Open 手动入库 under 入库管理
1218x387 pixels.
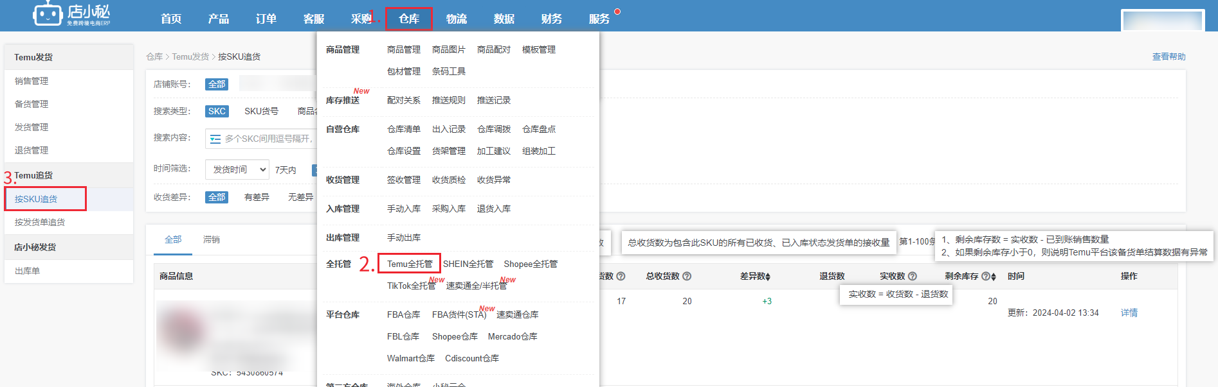click(x=404, y=209)
